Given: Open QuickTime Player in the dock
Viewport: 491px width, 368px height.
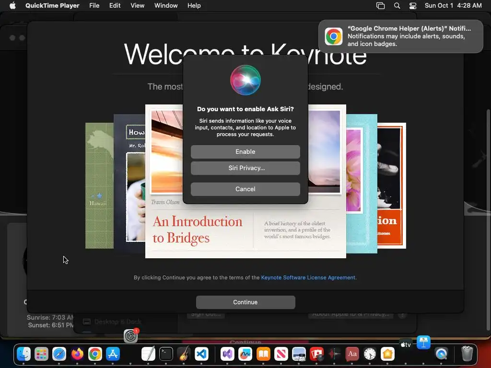Looking at the screenshot, I should [441, 354].
